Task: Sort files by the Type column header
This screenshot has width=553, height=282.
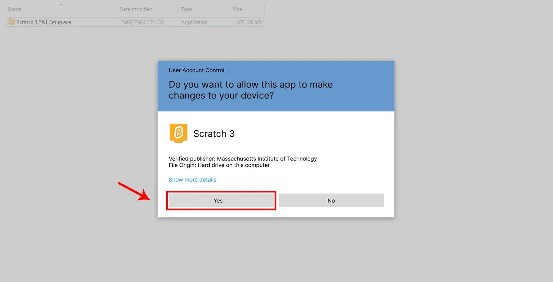Action: click(186, 9)
